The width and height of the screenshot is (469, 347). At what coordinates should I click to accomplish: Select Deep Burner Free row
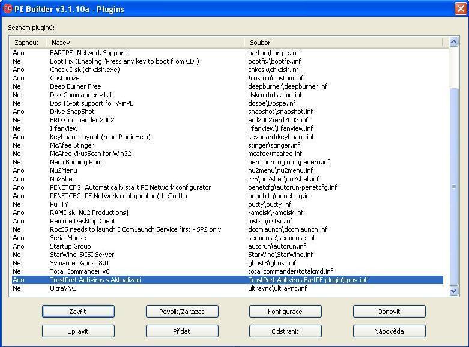(x=228, y=86)
